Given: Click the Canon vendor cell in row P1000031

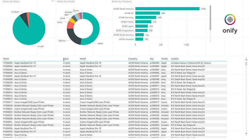Looking at the screenshot, I should coord(164,122).
